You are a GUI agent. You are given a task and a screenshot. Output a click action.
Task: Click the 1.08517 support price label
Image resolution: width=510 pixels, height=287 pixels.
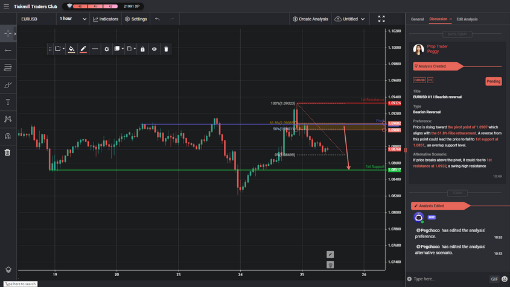(394, 170)
